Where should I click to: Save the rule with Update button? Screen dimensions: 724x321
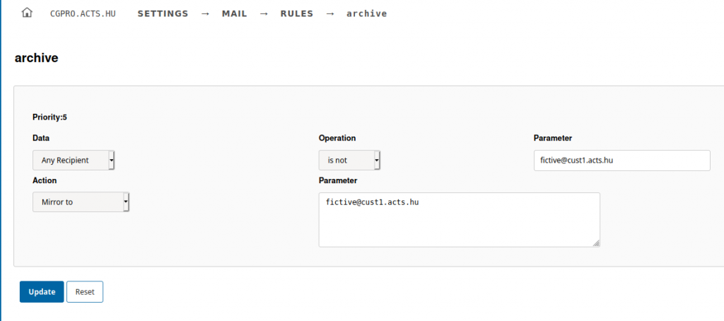tap(42, 292)
